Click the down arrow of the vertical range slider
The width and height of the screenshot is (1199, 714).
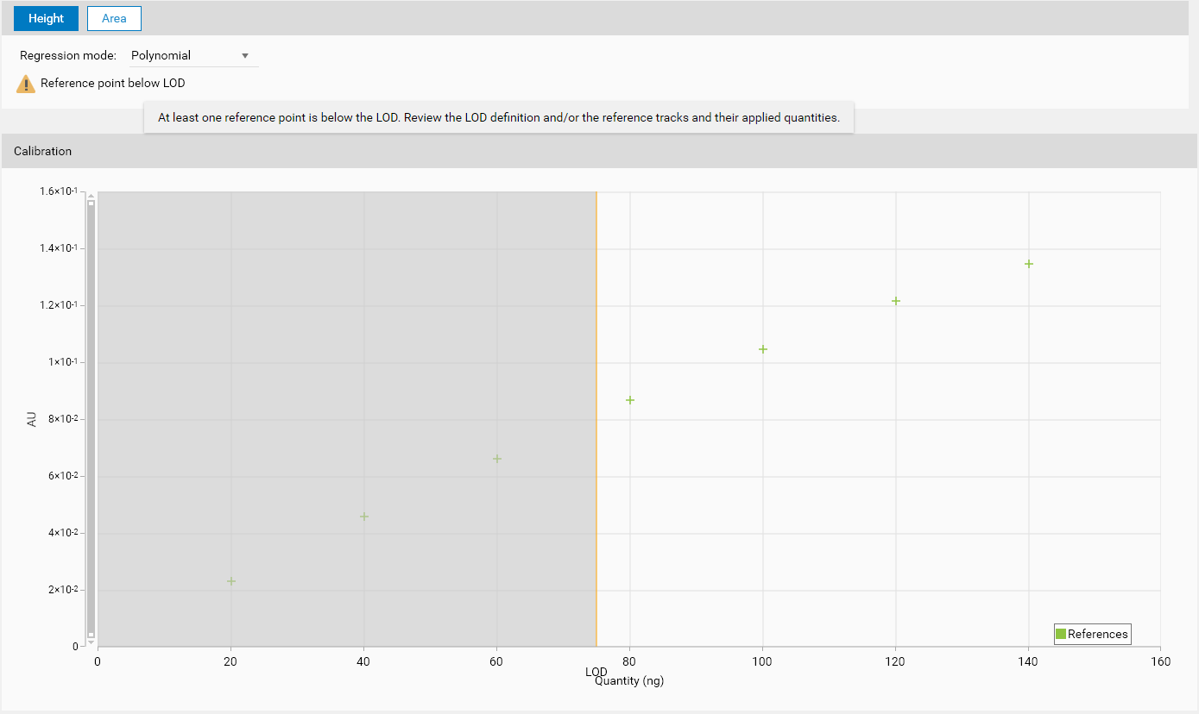pyautogui.click(x=91, y=642)
